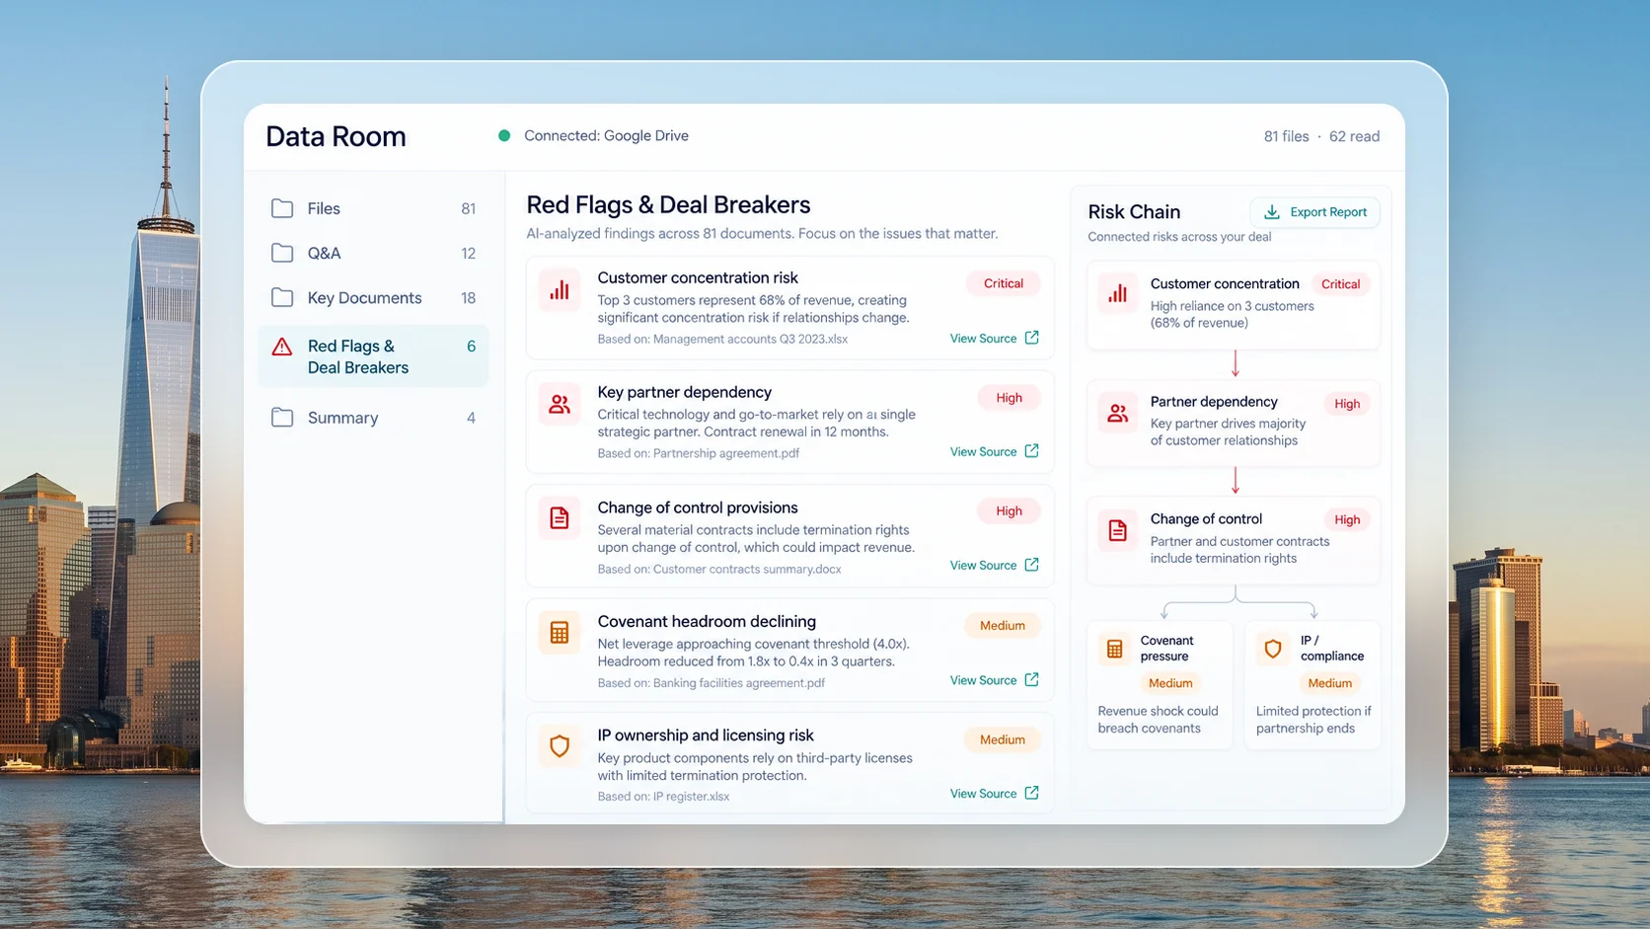1650x929 pixels.
Task: Click the external link icon beside Partnership agreement source
Action: (x=1032, y=450)
